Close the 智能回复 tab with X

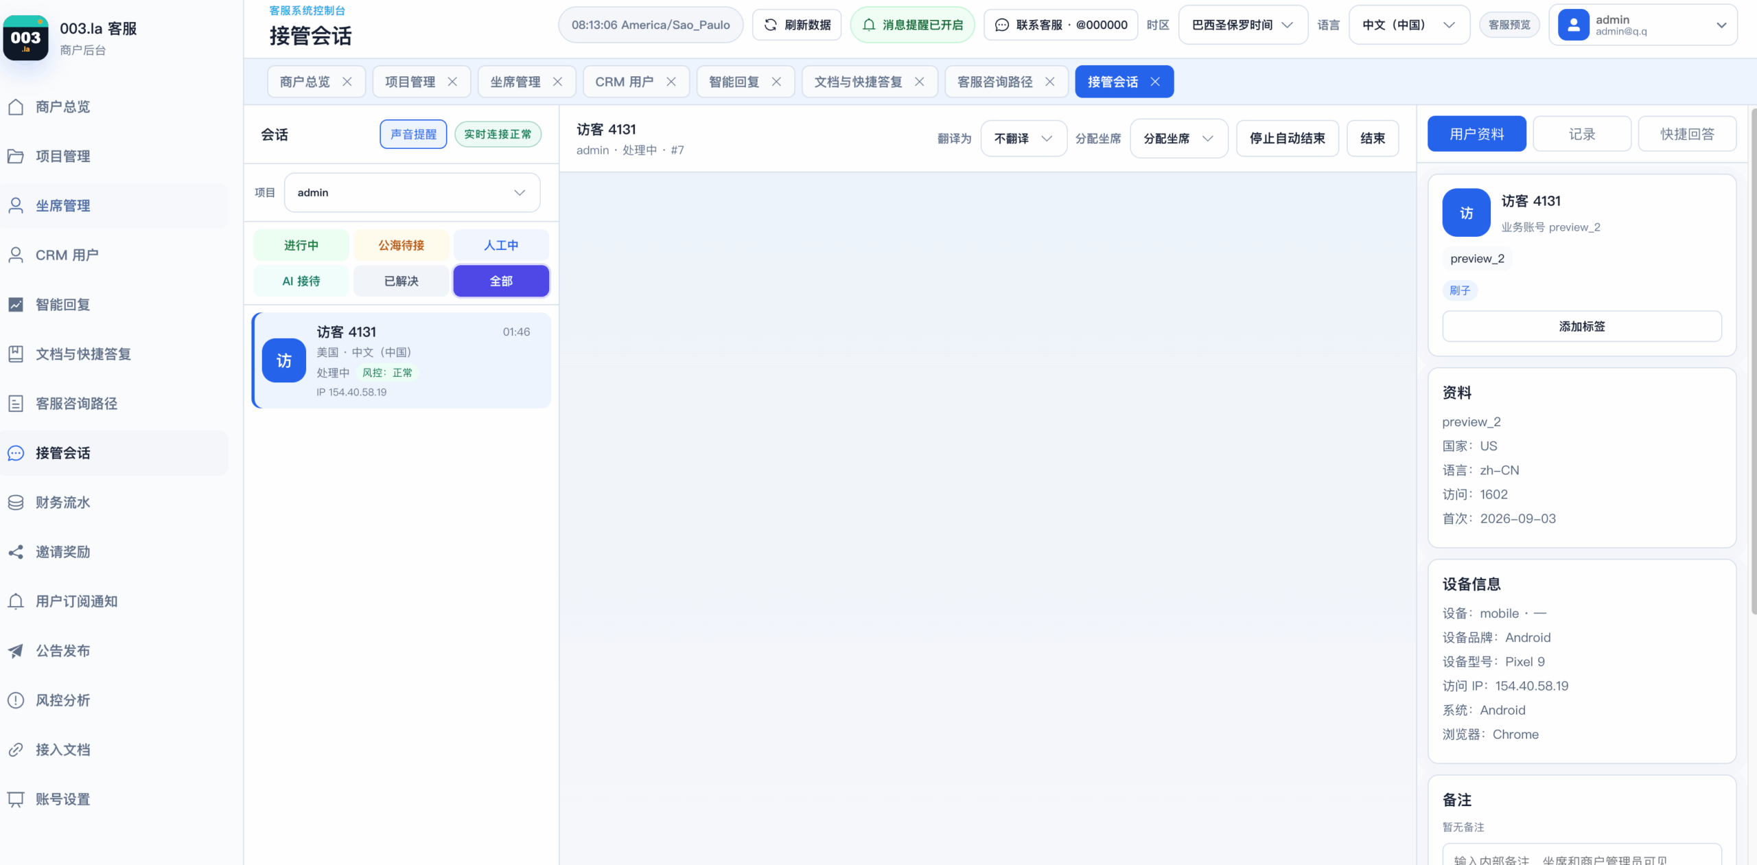tap(776, 82)
